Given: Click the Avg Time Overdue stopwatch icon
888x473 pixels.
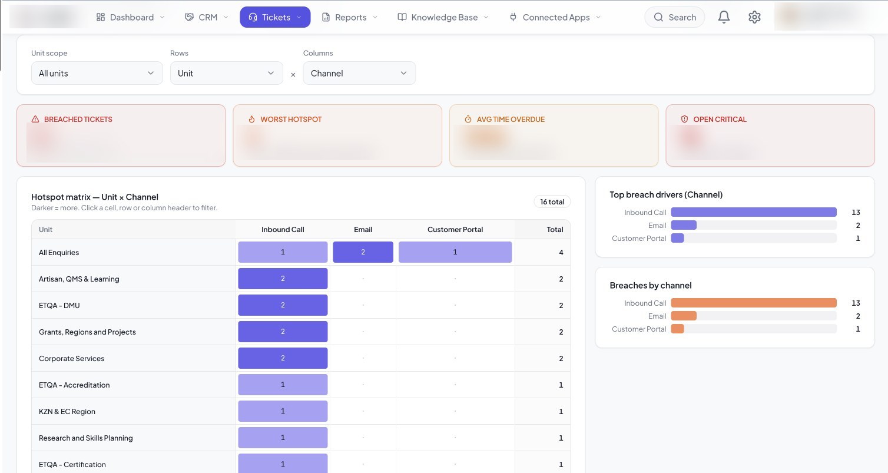Looking at the screenshot, I should 468,119.
